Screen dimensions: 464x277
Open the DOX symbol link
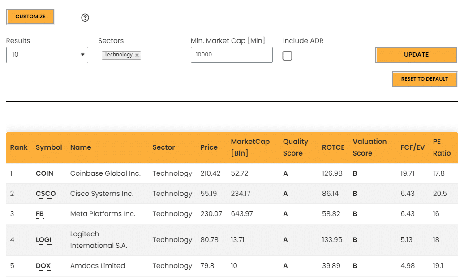point(43,266)
